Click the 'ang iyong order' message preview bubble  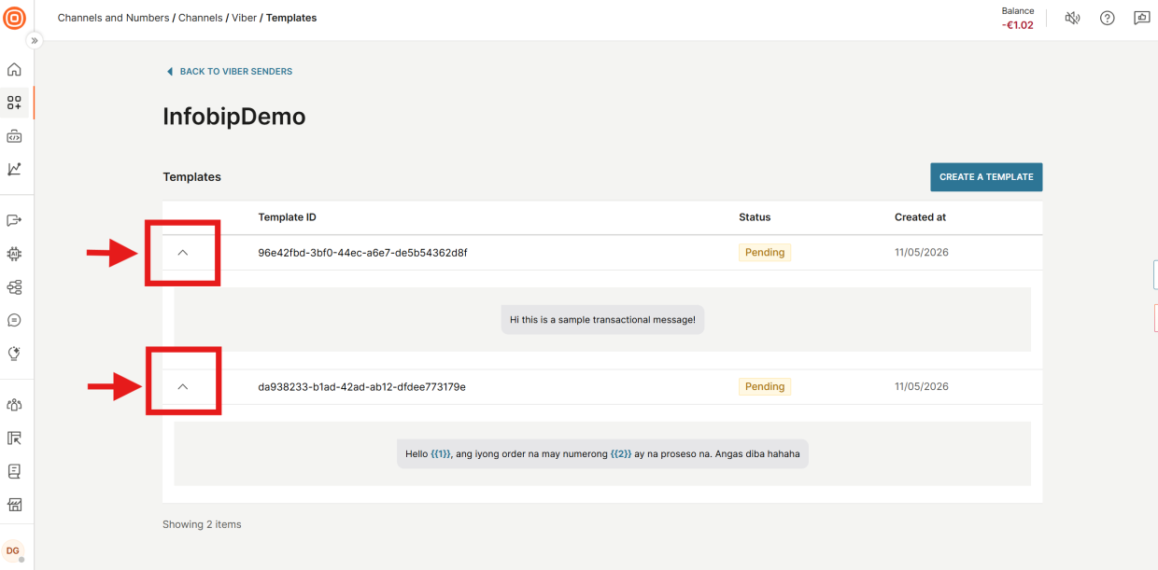coord(602,454)
